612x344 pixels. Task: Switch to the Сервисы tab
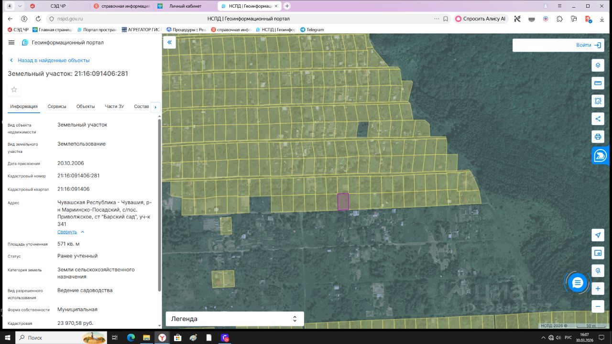point(57,107)
